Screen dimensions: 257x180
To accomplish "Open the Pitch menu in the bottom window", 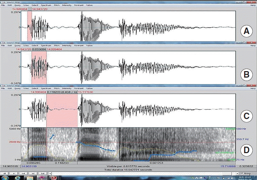I will click(57, 89).
